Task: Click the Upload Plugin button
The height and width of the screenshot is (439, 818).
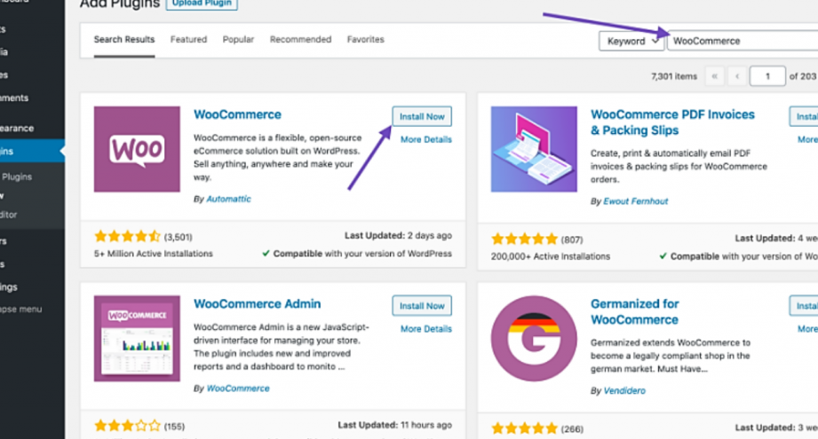Action: pos(202,4)
